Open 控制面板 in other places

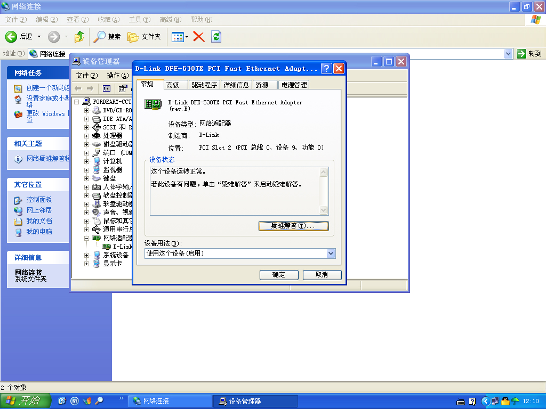click(x=39, y=200)
